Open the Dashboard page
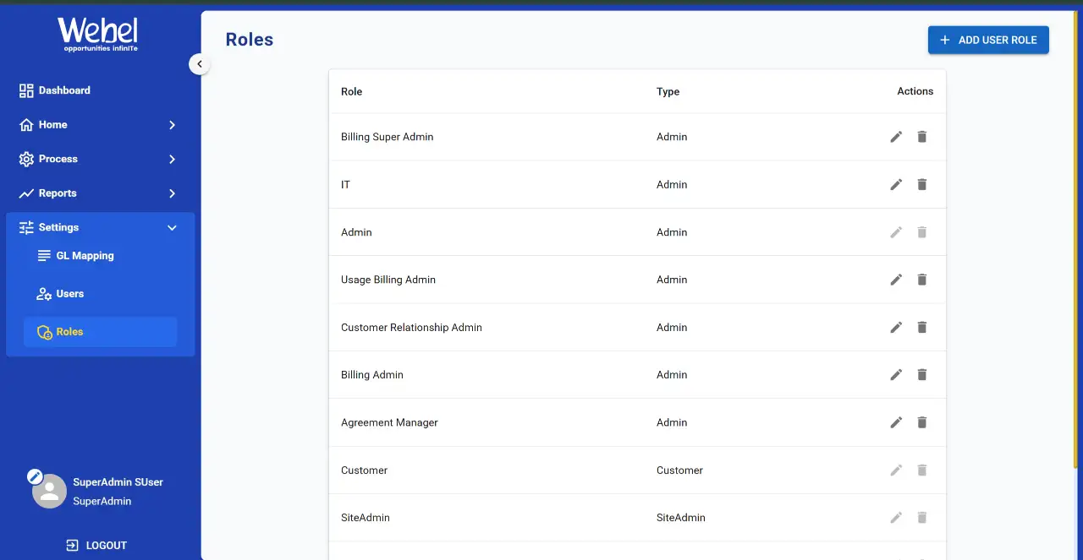The image size is (1083, 560). point(63,90)
